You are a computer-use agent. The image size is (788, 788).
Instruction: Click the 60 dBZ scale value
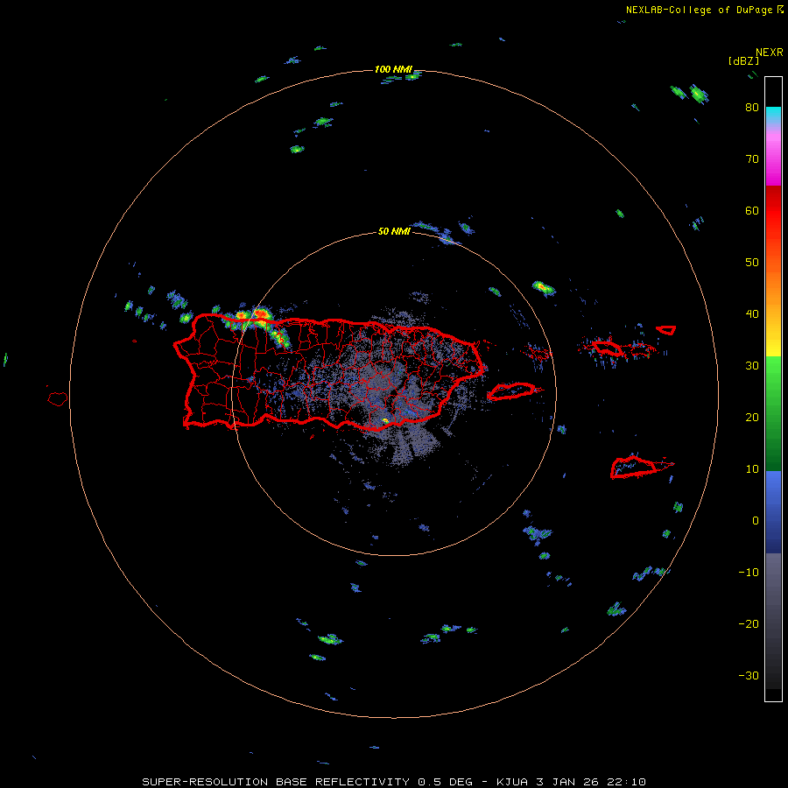point(752,211)
